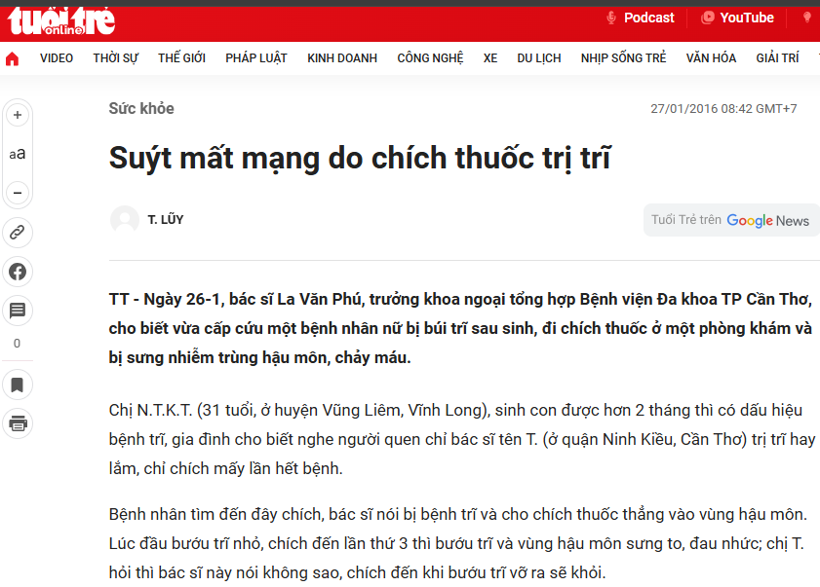This screenshot has height=587, width=820.
Task: Select the PHÁP LUẬT section
Action: coord(256,58)
